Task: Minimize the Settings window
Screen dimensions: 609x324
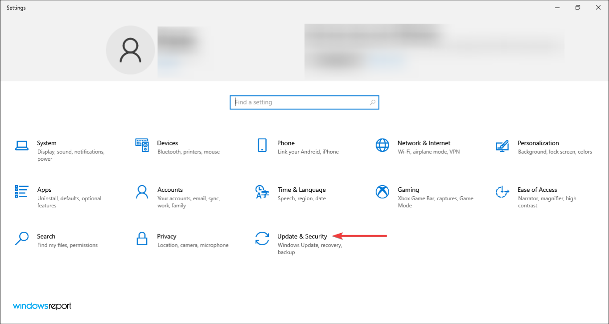Action: pos(557,8)
